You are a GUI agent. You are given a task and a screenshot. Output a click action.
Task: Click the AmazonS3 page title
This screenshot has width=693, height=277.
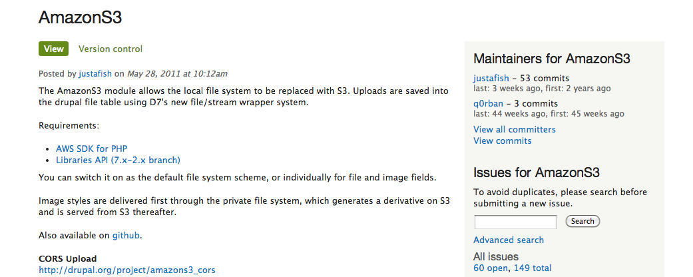[x=80, y=18]
